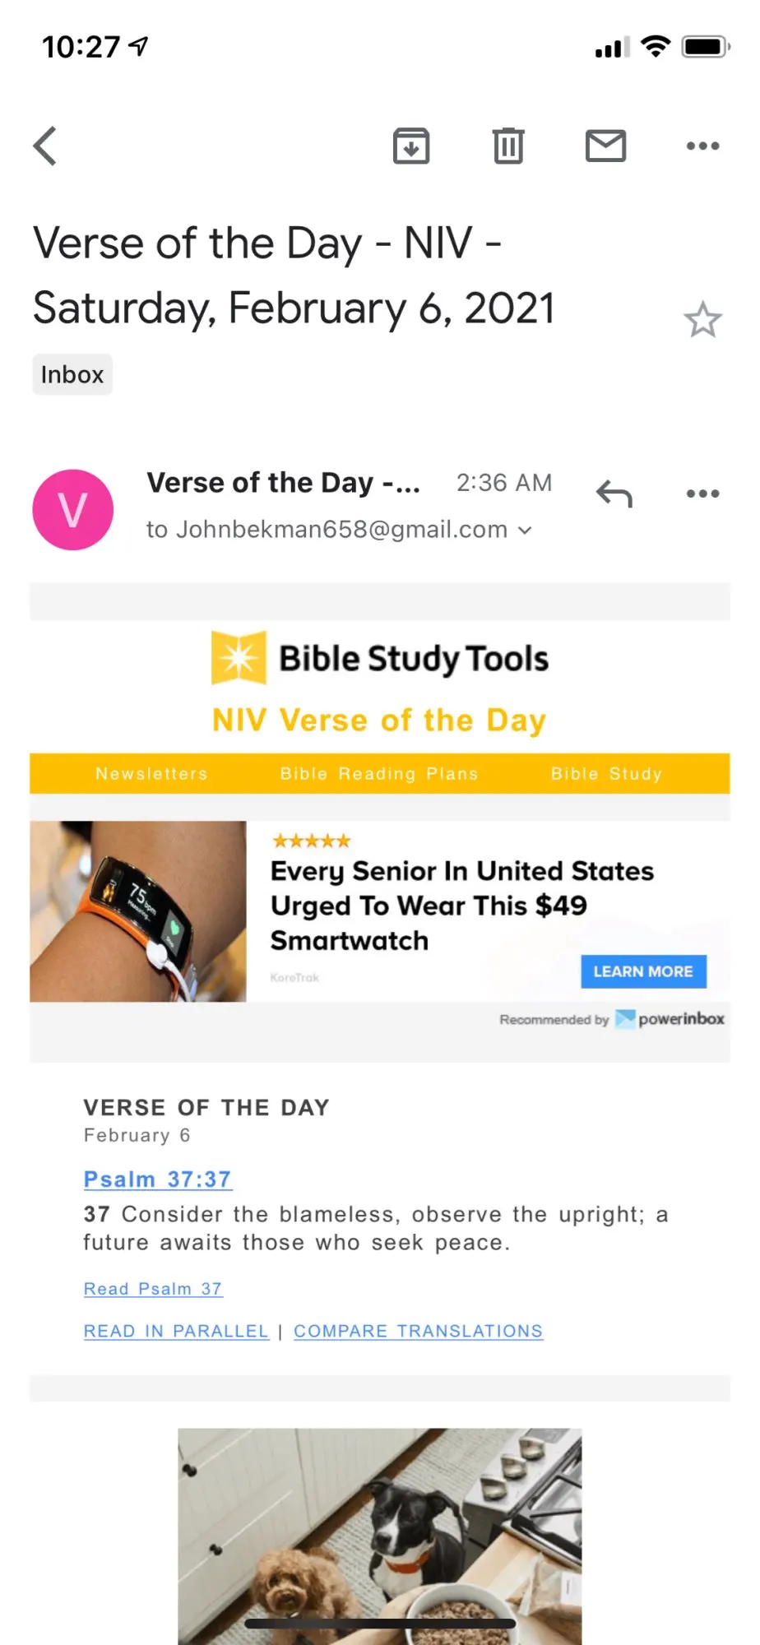The image size is (760, 1645).
Task: Tap the smartwatch ad thumbnail image
Action: point(138,911)
